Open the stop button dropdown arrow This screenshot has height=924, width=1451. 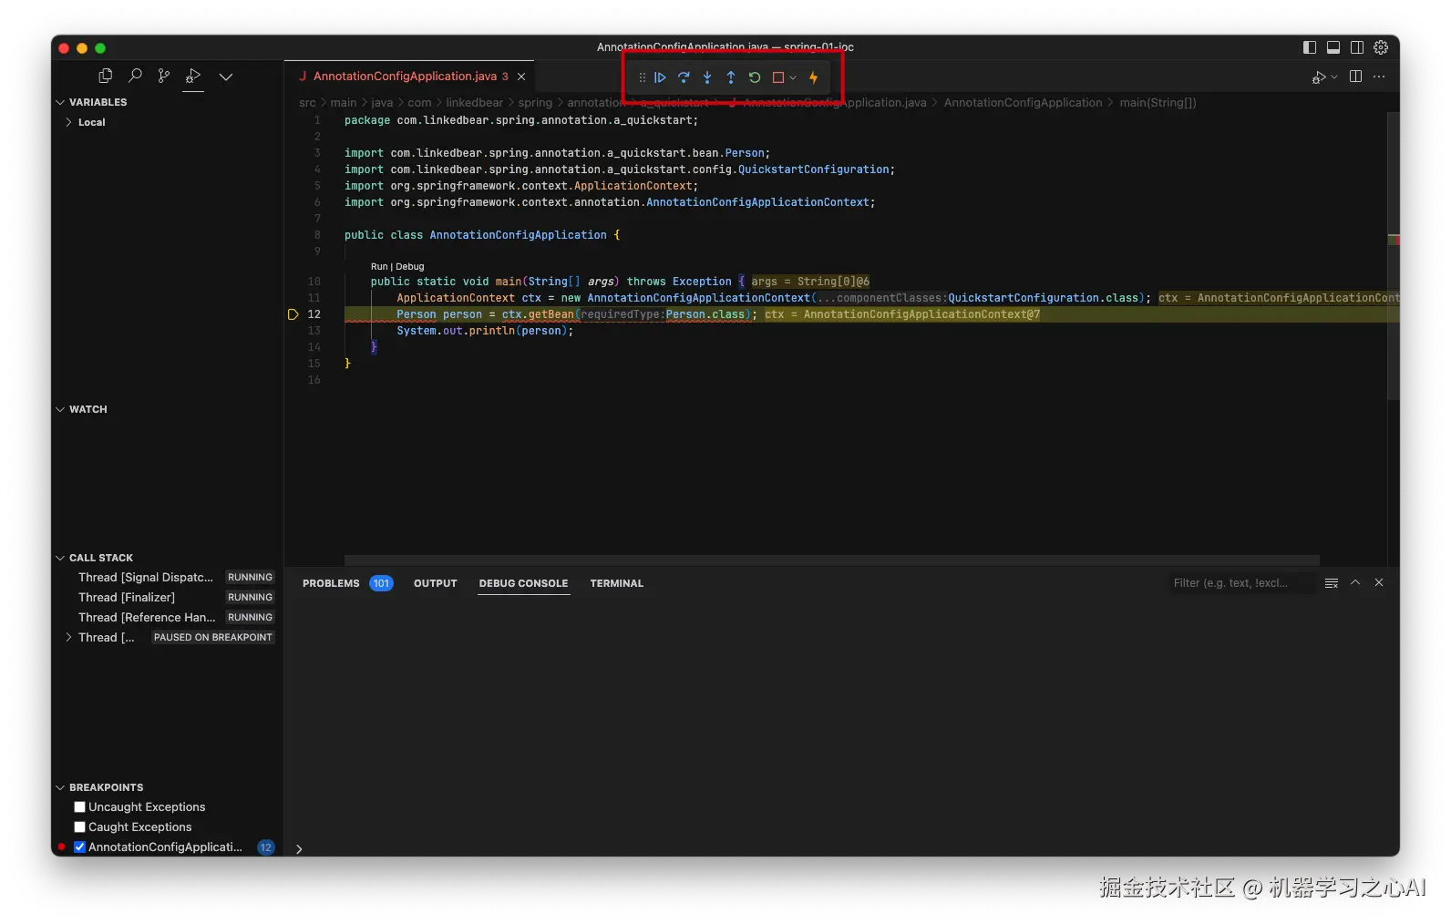[793, 77]
